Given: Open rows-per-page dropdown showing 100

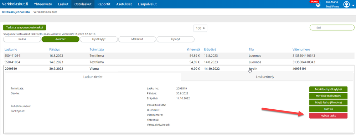Looking at the screenshot, I should point(200,28).
